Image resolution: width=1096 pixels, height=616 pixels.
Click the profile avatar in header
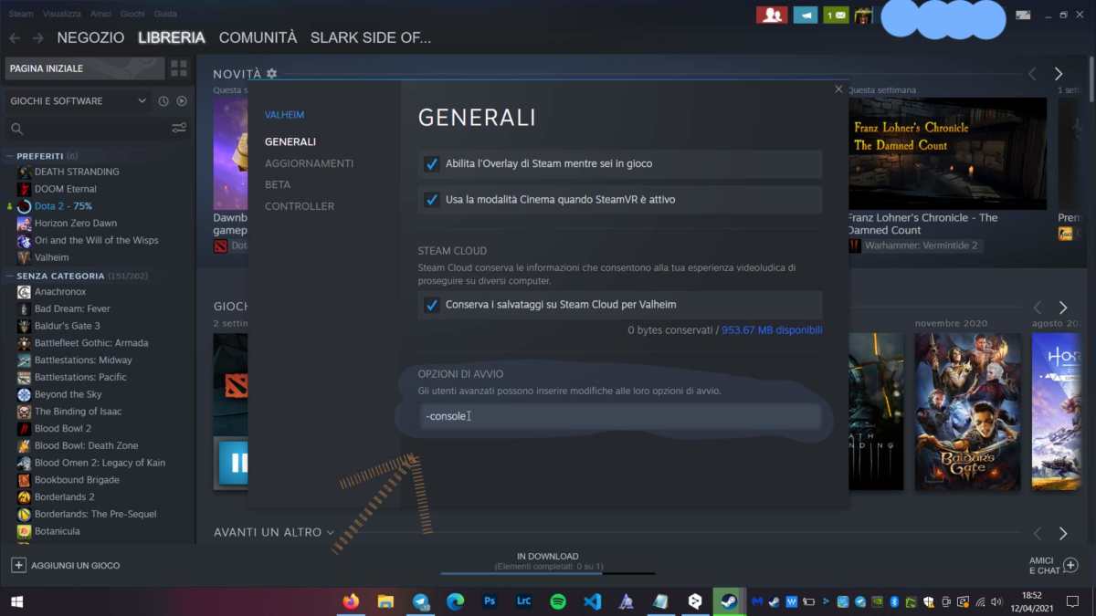coord(863,15)
